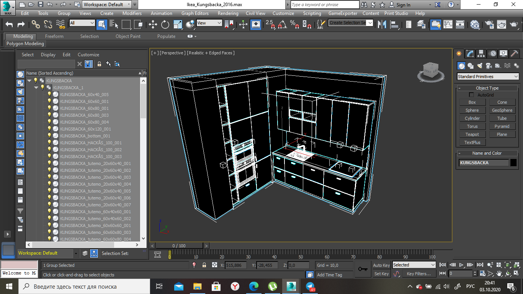Select Lights category in Create panel
The image size is (523, 294).
pyautogui.click(x=480, y=66)
